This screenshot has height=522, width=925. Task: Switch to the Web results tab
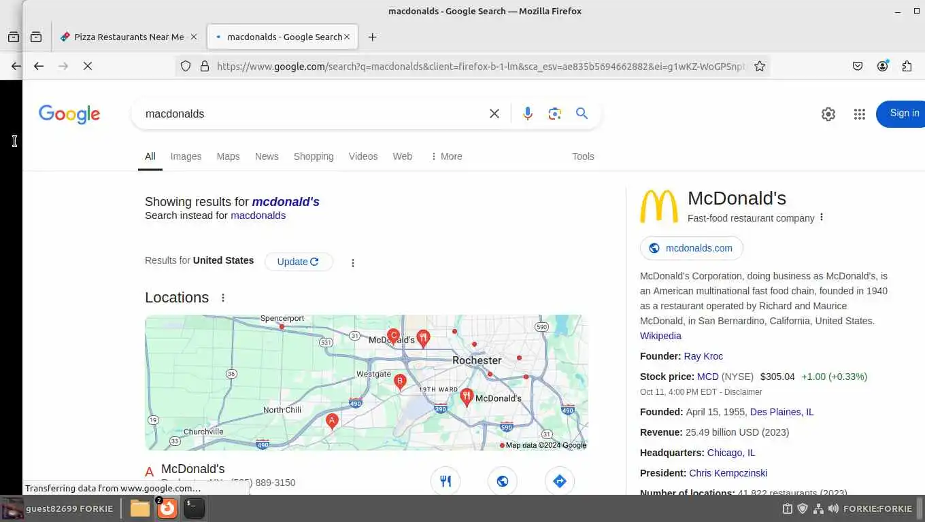pyautogui.click(x=403, y=156)
